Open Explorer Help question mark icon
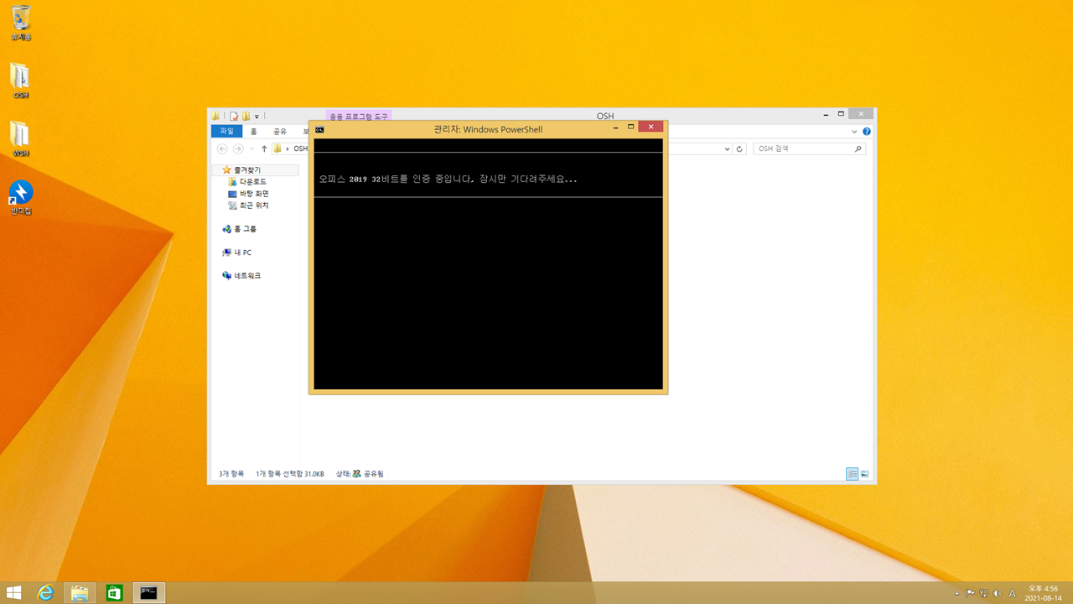 click(867, 132)
